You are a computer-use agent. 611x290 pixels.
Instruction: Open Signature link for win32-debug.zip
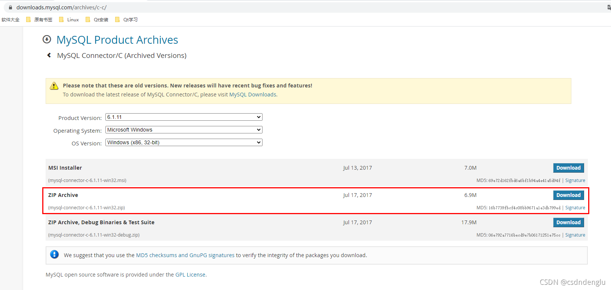point(575,235)
